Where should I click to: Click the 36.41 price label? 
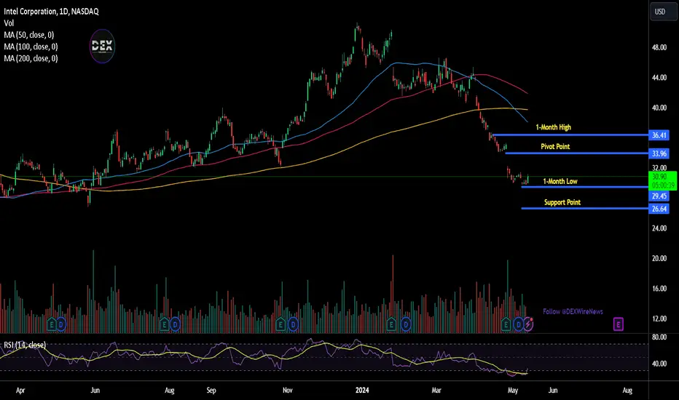point(659,135)
